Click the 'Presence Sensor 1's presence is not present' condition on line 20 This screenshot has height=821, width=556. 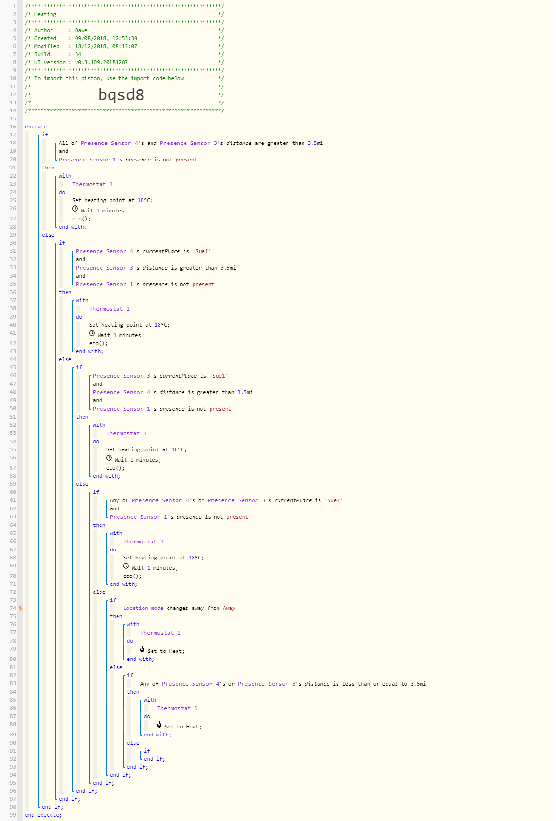pyautogui.click(x=128, y=160)
